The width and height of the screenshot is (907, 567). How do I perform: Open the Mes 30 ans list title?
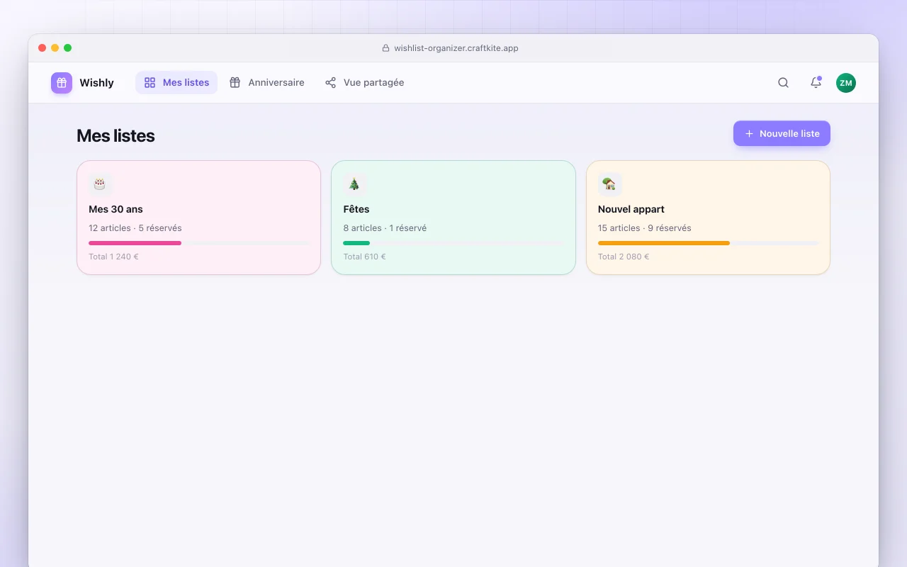(116, 209)
